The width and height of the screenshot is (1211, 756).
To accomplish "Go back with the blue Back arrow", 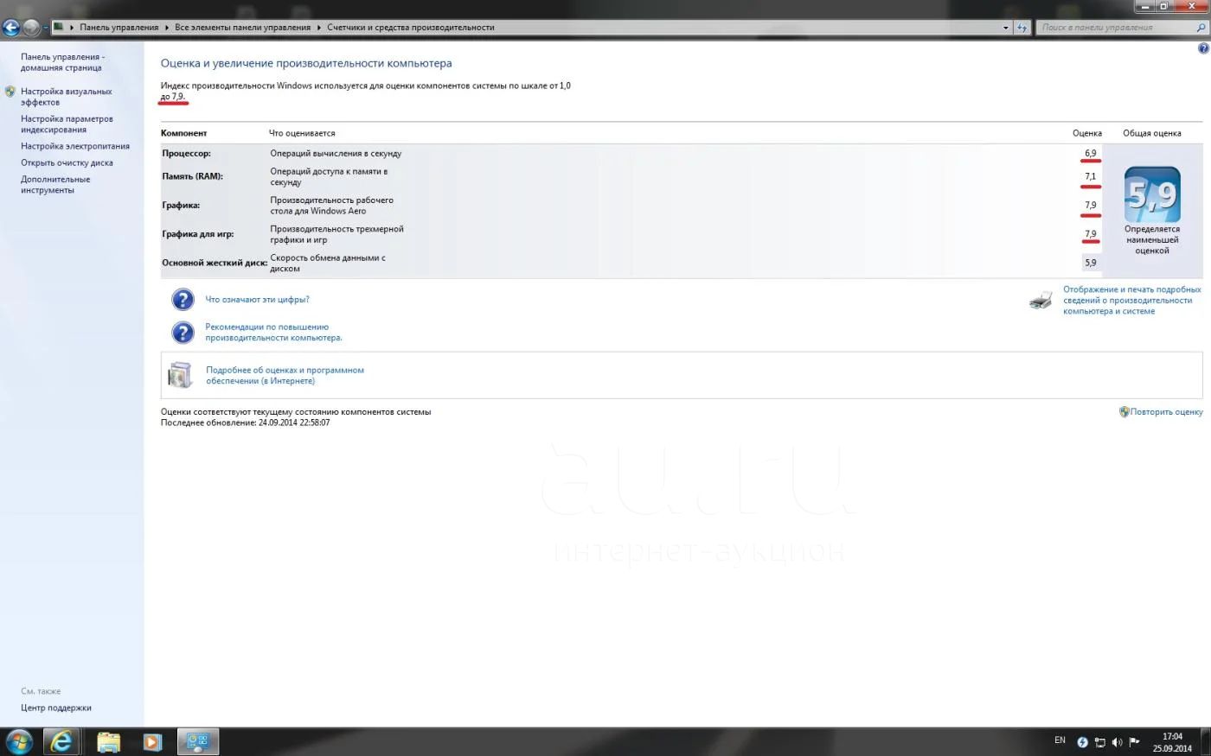I will click(x=11, y=28).
